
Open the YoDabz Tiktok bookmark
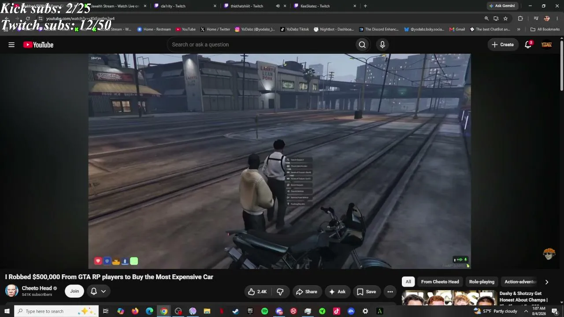point(294,29)
